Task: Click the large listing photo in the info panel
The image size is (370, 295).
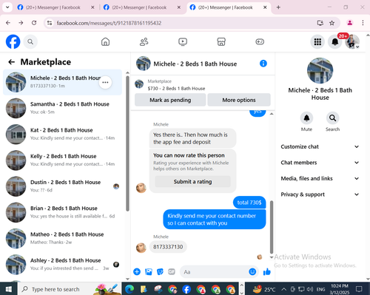Action: (x=320, y=71)
